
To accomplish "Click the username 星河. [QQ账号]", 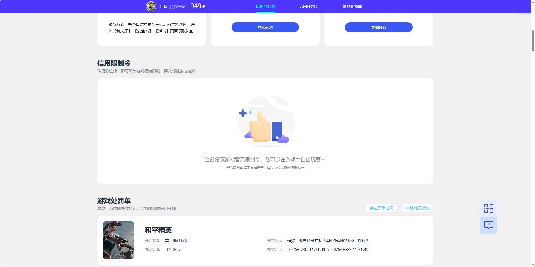I will pos(173,7).
